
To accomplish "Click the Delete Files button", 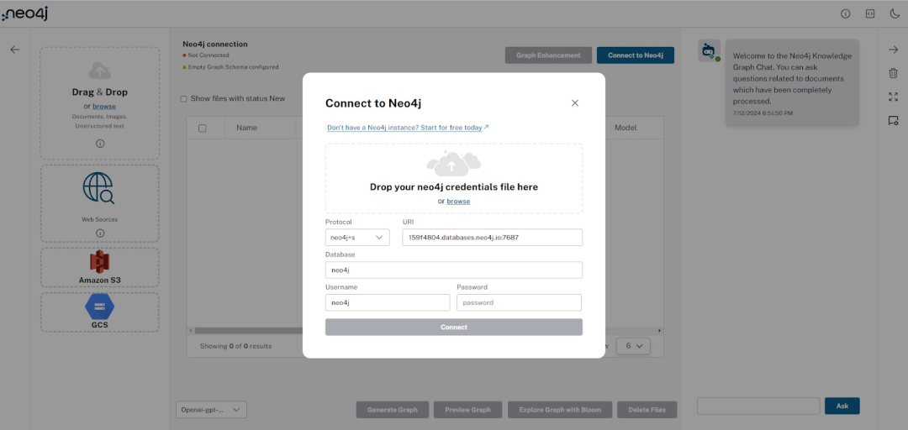I will pos(647,410).
